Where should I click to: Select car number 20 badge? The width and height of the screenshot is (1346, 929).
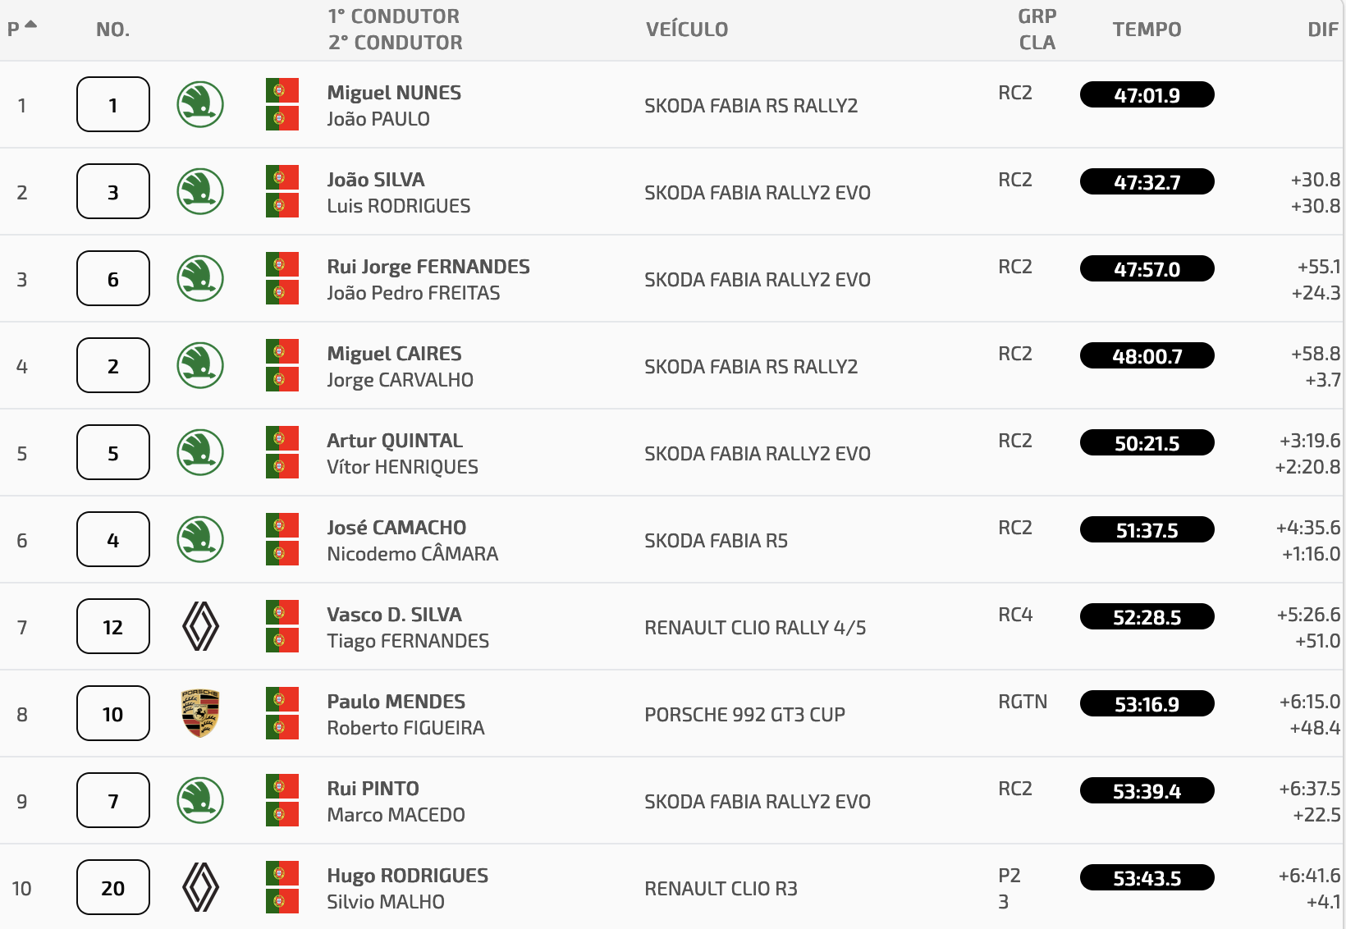[113, 887]
